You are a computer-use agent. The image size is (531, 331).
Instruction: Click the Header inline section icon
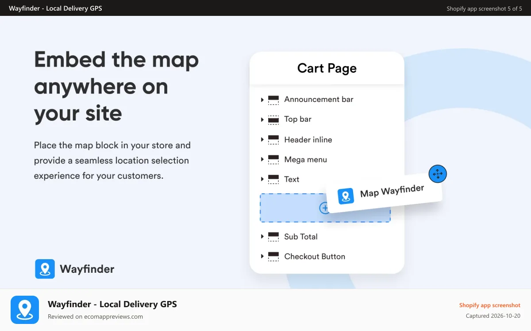click(273, 139)
